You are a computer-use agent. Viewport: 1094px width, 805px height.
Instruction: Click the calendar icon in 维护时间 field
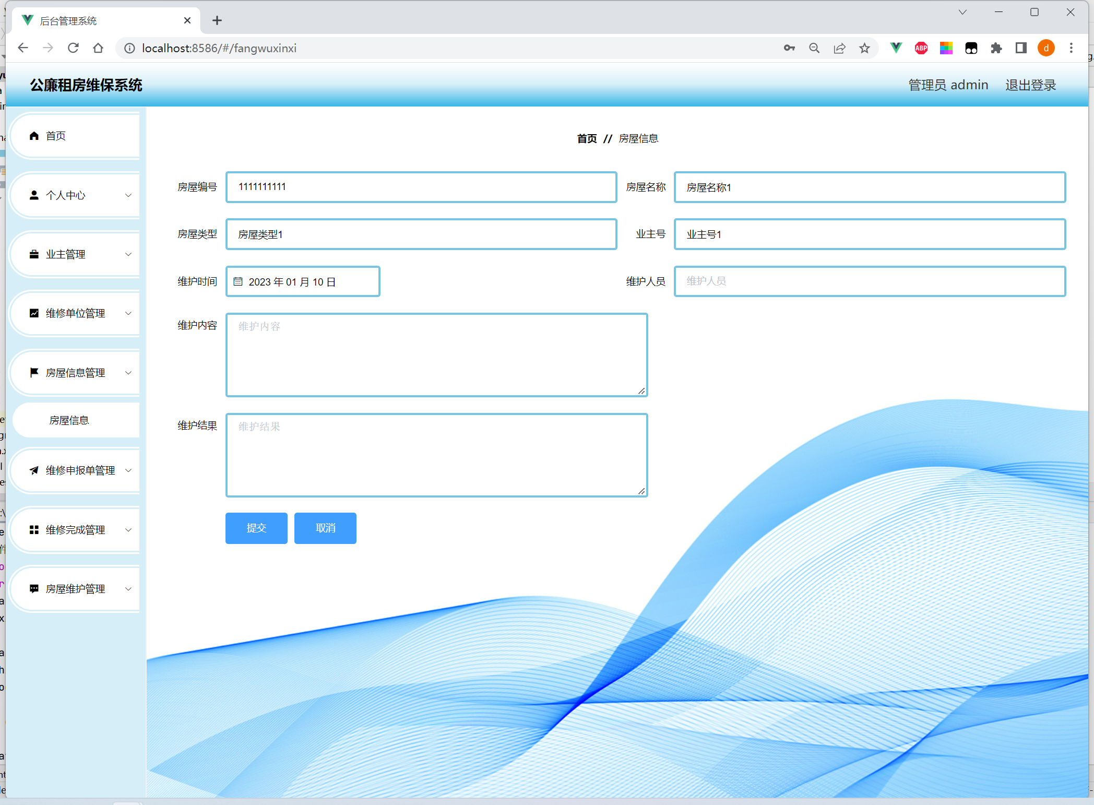pyautogui.click(x=238, y=282)
